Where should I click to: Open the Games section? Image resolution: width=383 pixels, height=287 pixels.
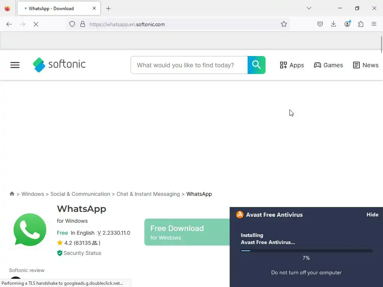(328, 65)
